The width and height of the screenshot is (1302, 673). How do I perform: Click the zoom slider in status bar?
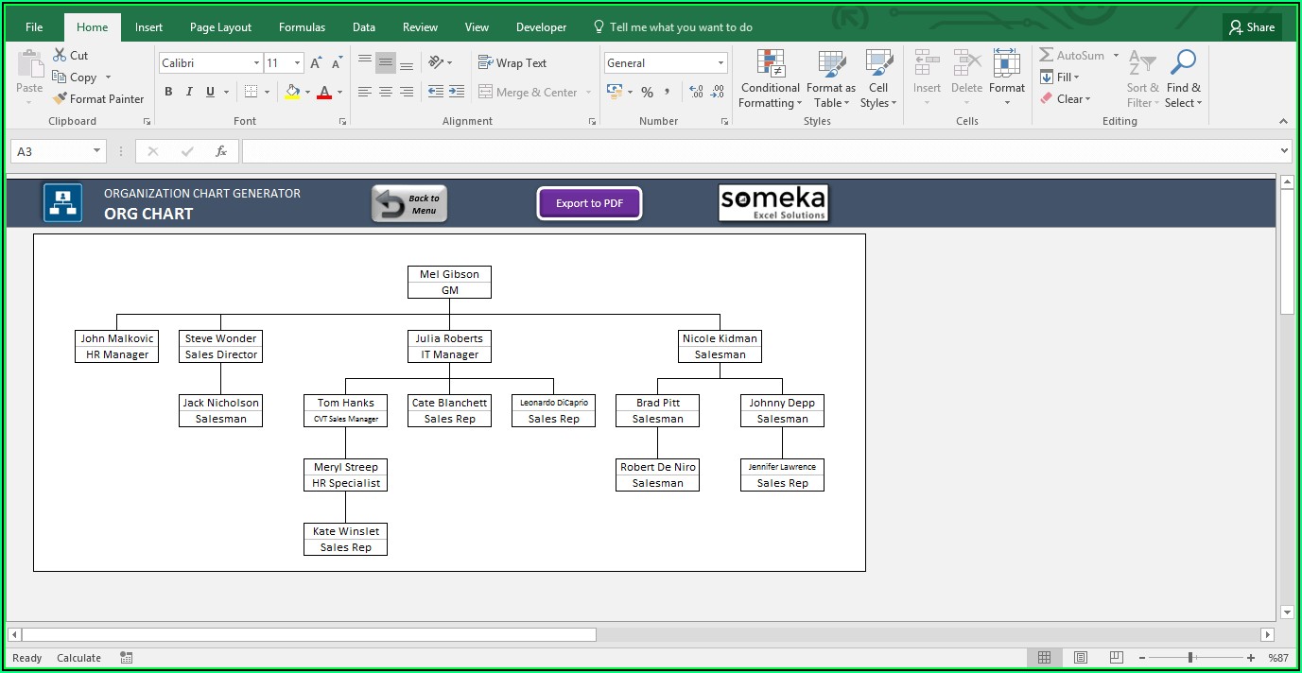pos(1189,658)
